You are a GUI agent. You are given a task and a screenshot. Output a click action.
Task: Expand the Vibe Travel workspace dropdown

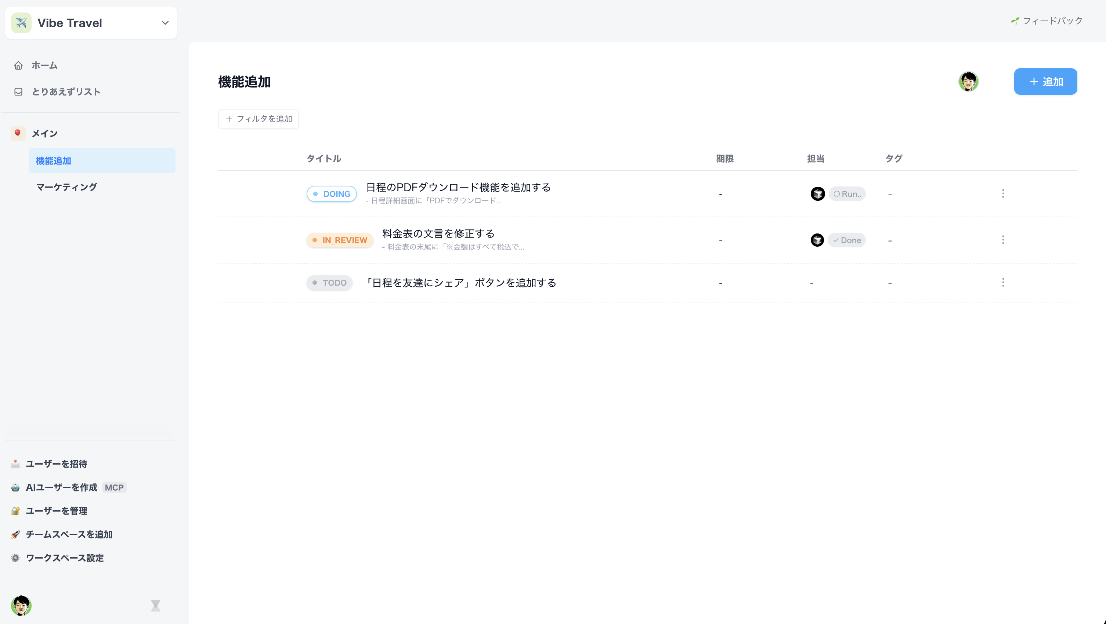tap(165, 23)
